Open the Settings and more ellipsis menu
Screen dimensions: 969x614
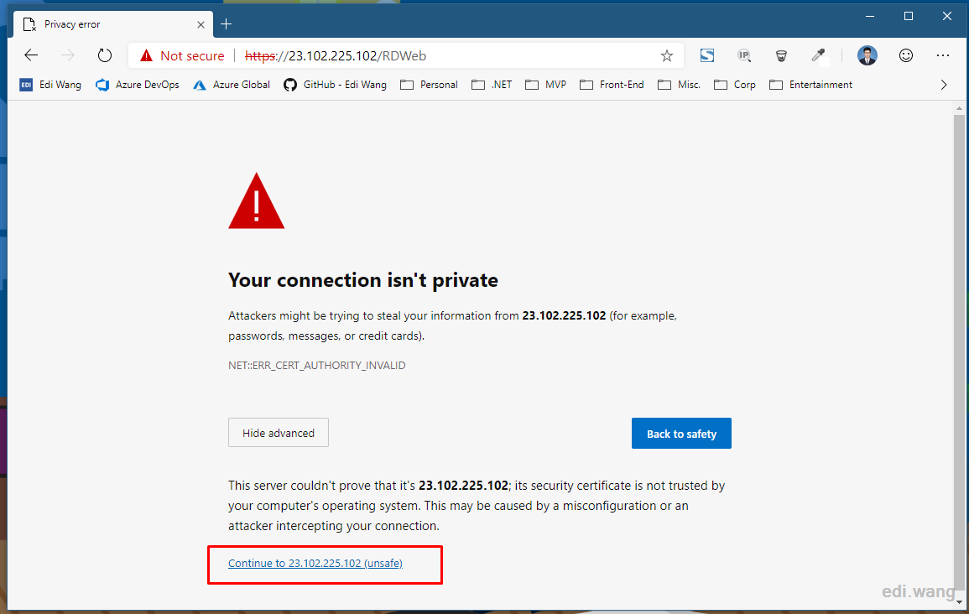tap(942, 55)
